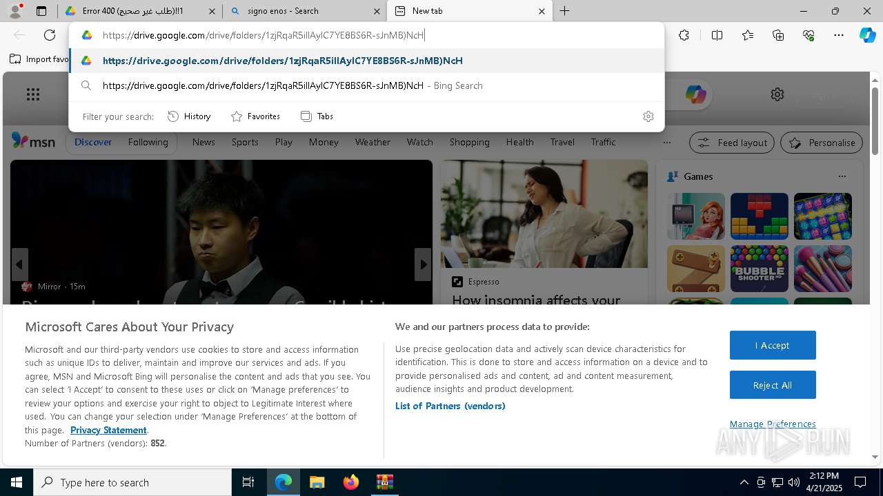
Task: Open the Windows Start menu
Action: [x=17, y=482]
